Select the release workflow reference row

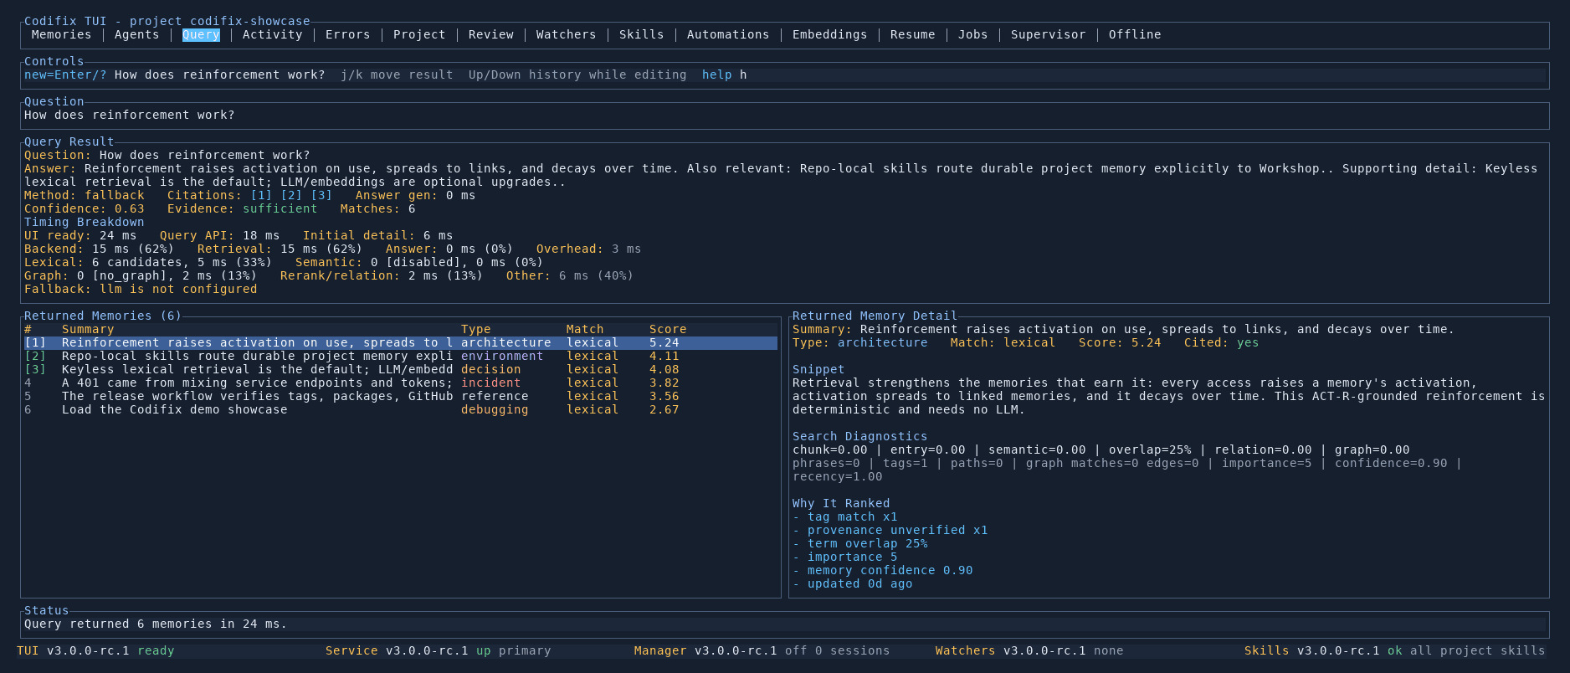pyautogui.click(x=400, y=396)
